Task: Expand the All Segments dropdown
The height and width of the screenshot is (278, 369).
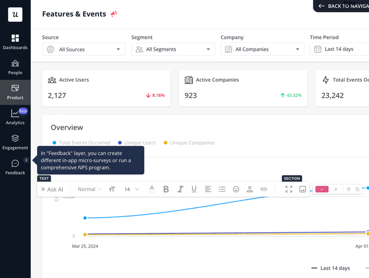Action: click(173, 49)
